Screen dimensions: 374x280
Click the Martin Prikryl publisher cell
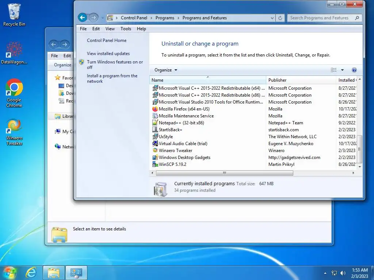pyautogui.click(x=281, y=164)
